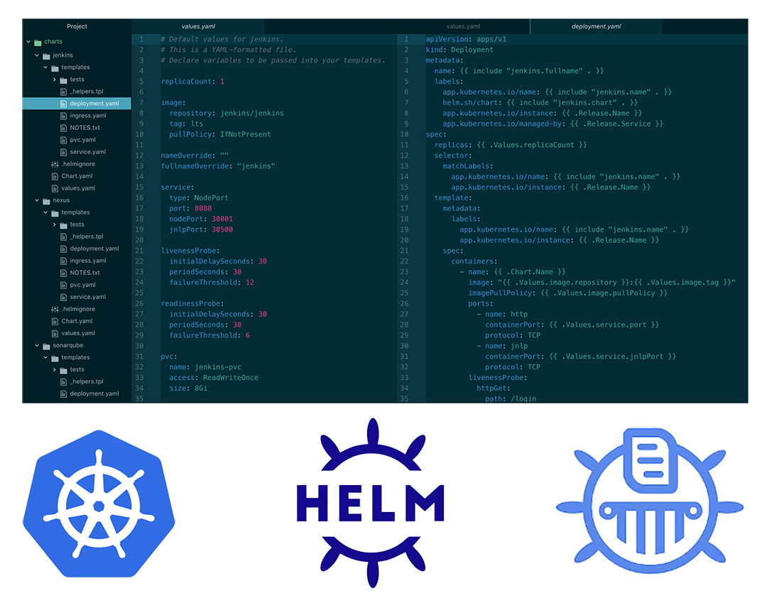
Task: Click the green charts root folder icon
Action: point(38,42)
